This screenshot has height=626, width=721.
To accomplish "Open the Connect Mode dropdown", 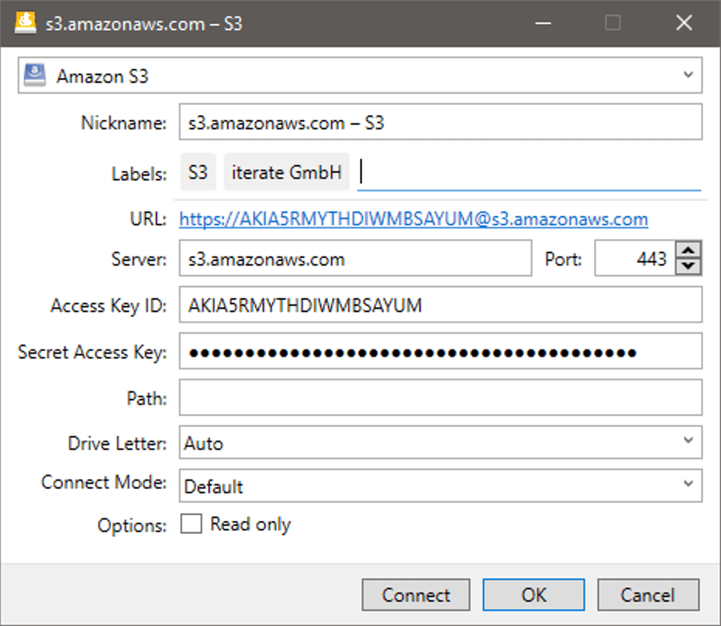I will (440, 485).
